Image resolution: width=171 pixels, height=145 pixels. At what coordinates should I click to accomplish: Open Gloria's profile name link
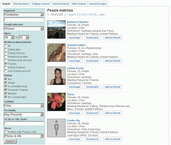[x=70, y=94]
